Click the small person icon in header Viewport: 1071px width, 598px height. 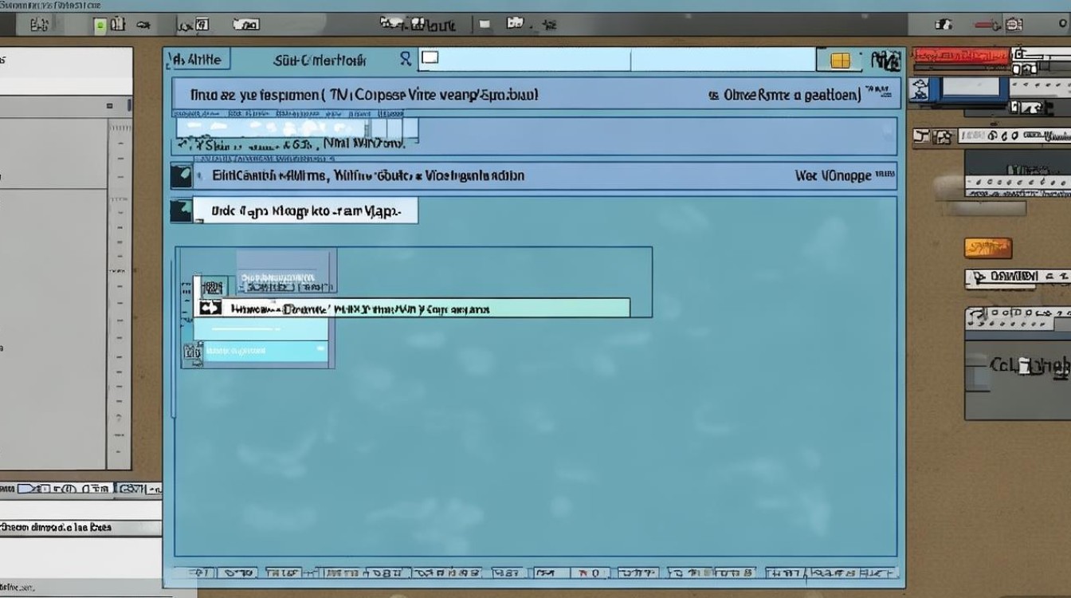pos(406,59)
